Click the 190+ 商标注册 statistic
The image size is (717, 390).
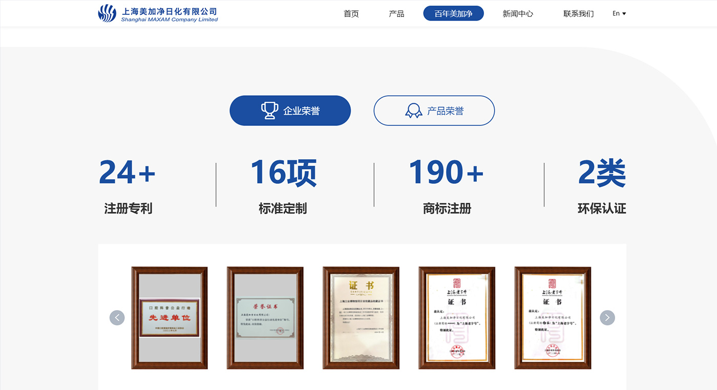coord(446,185)
